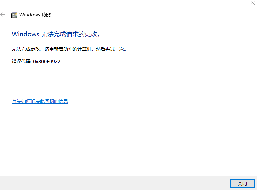Click the back arrow icon
Screen dimensions: 257x191
click(2, 15)
